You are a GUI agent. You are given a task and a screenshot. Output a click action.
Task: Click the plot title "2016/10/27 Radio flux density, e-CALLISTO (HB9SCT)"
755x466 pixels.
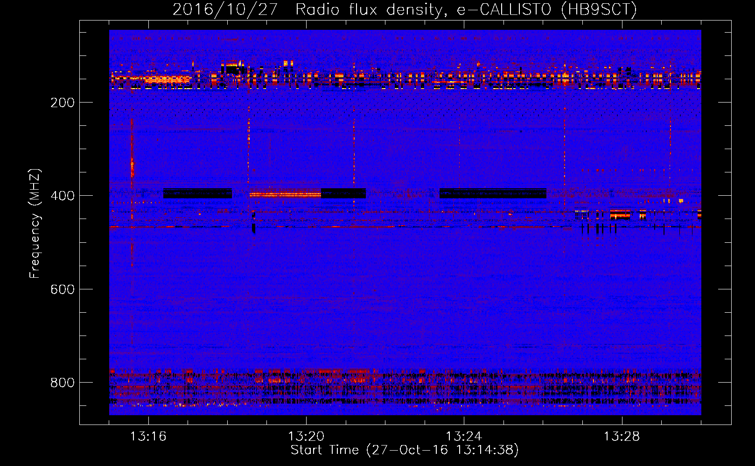pos(405,9)
